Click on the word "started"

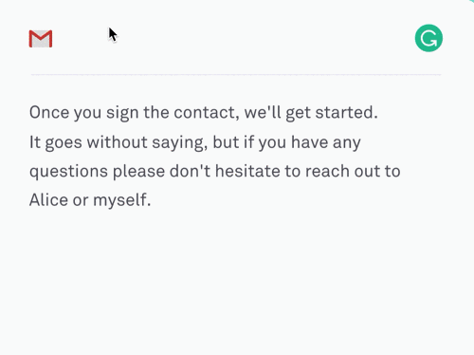tap(346, 112)
